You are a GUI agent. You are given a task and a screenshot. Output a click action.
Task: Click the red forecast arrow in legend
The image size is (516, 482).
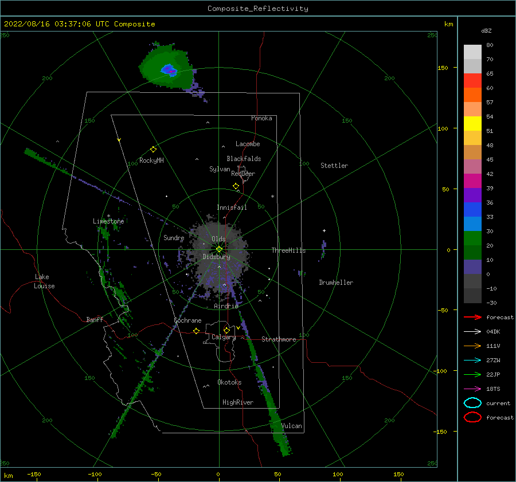click(x=472, y=317)
